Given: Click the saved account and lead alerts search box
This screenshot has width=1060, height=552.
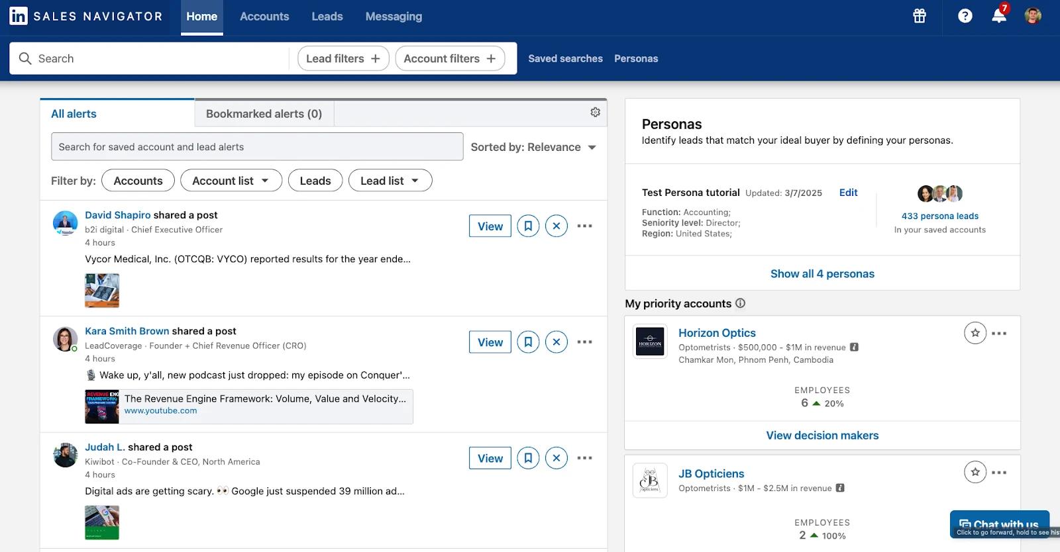Looking at the screenshot, I should [x=257, y=146].
